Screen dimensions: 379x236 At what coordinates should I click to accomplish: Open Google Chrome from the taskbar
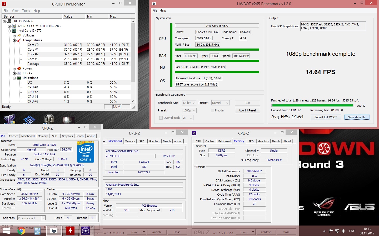pos(21,231)
